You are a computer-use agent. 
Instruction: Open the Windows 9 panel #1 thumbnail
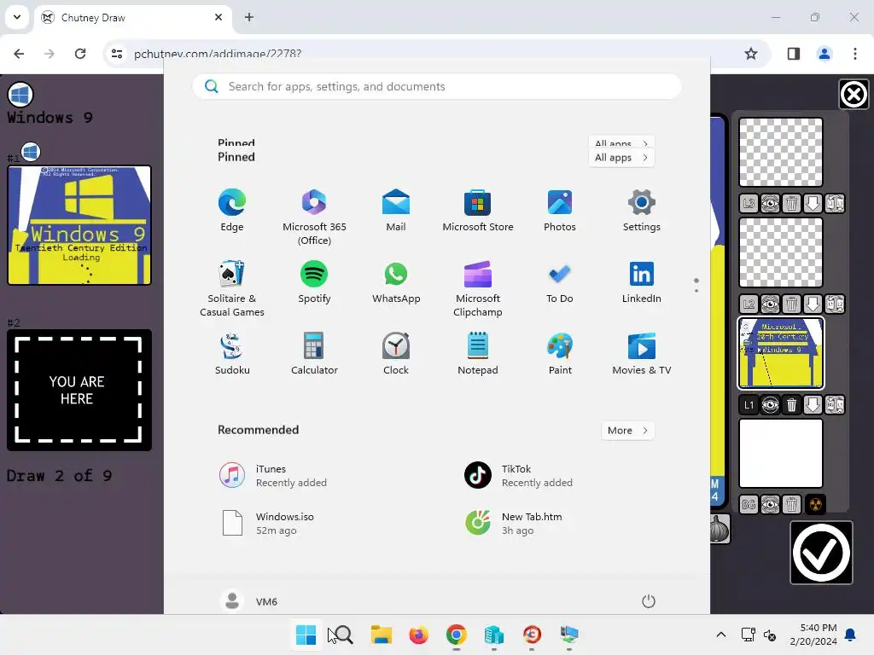79,225
